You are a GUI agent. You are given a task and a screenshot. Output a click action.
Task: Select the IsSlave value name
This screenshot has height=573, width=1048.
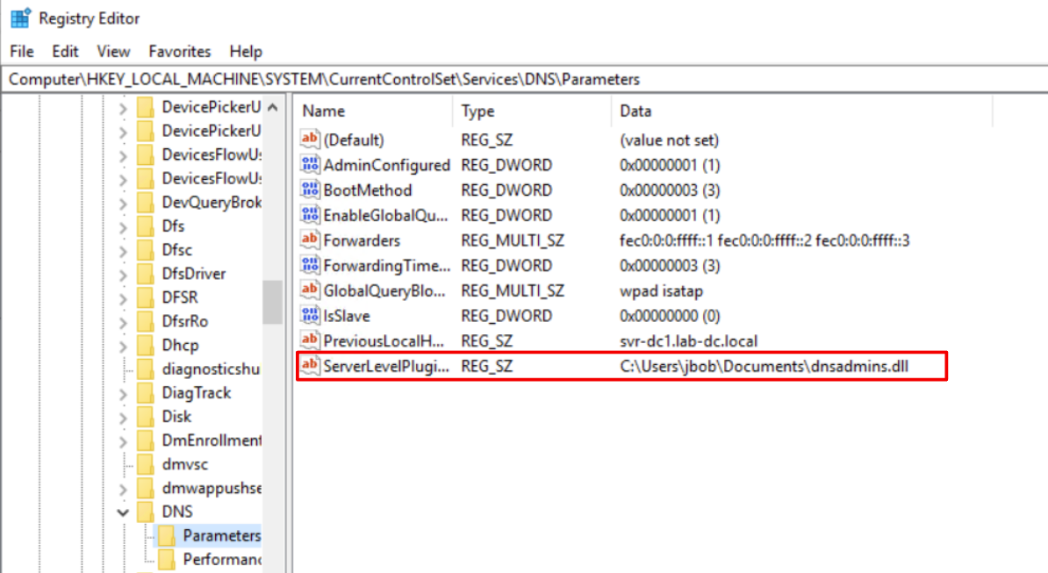tap(346, 316)
